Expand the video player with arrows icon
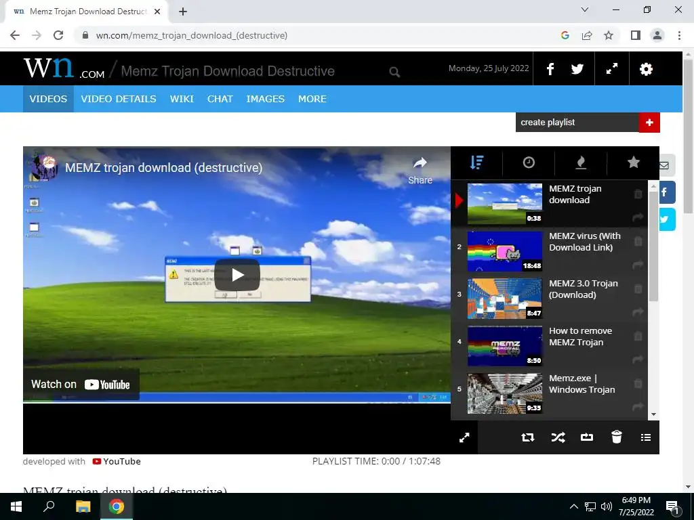This screenshot has height=520, width=694. tap(464, 438)
